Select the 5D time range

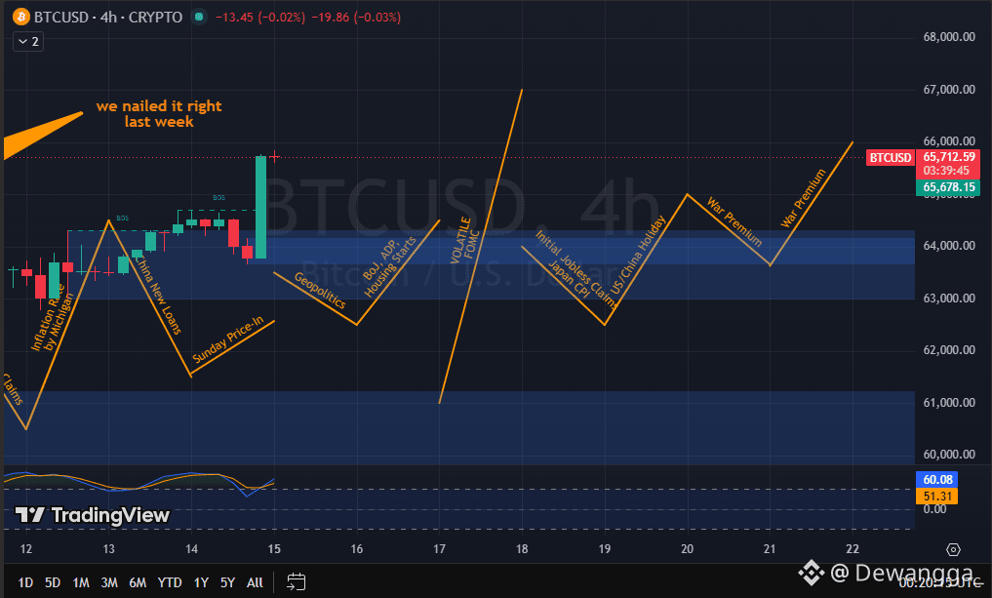[53, 582]
